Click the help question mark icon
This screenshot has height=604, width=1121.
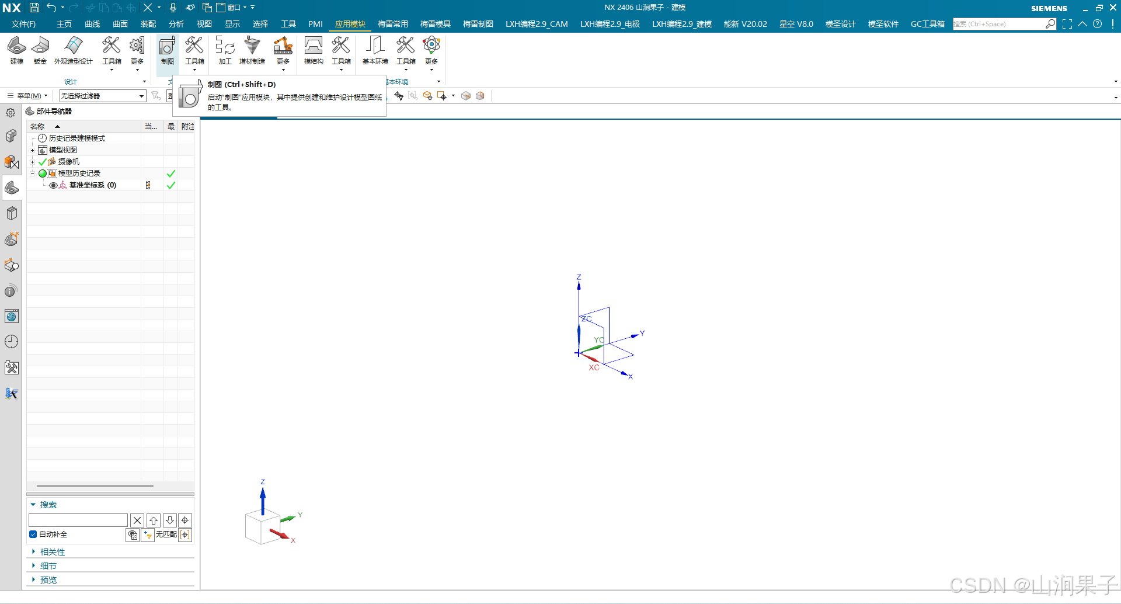point(1098,24)
